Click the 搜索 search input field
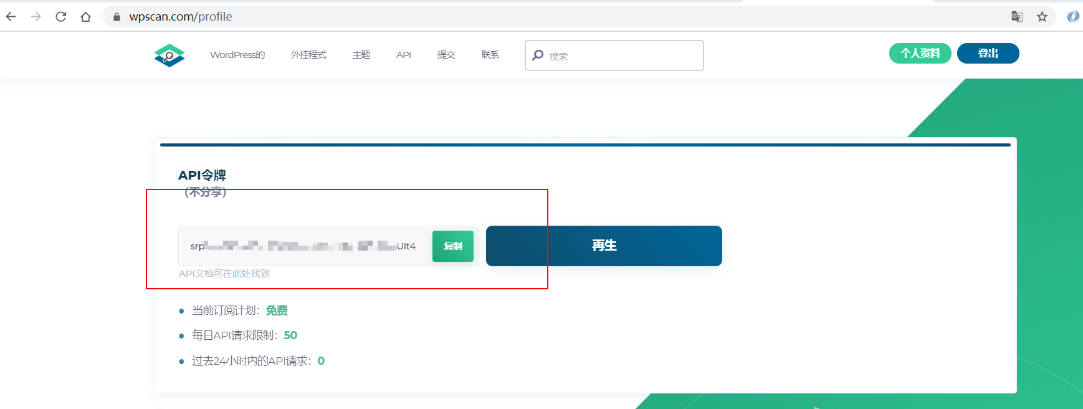Viewport: 1083px width, 409px height. point(614,55)
